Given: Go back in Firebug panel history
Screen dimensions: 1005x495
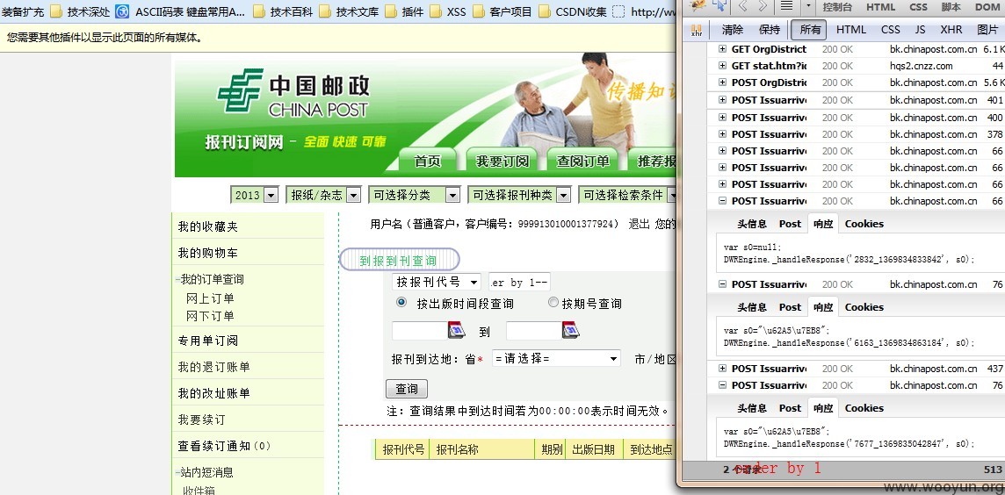Looking at the screenshot, I should pyautogui.click(x=743, y=7).
